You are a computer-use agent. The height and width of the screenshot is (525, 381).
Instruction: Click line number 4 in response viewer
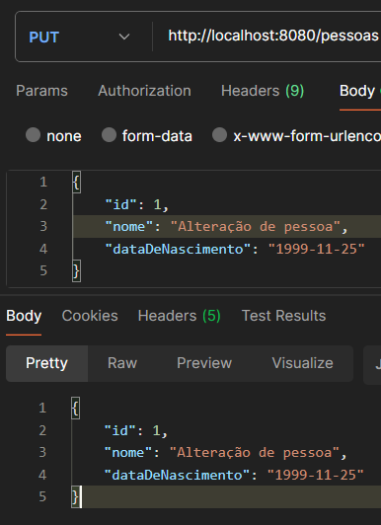point(42,475)
